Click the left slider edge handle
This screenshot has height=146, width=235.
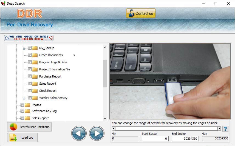pyautogui.click(x=114, y=129)
